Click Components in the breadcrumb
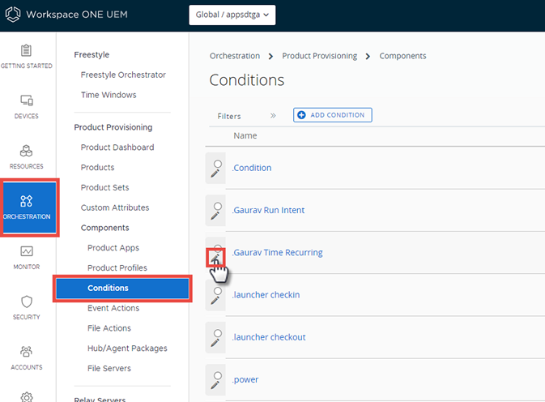545x402 pixels. 402,56
